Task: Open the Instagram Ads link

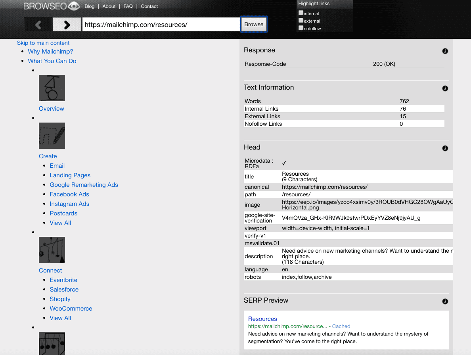Action: pos(69,204)
